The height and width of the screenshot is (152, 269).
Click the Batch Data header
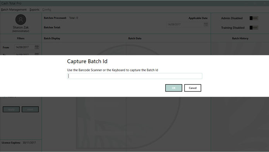(x=135, y=38)
